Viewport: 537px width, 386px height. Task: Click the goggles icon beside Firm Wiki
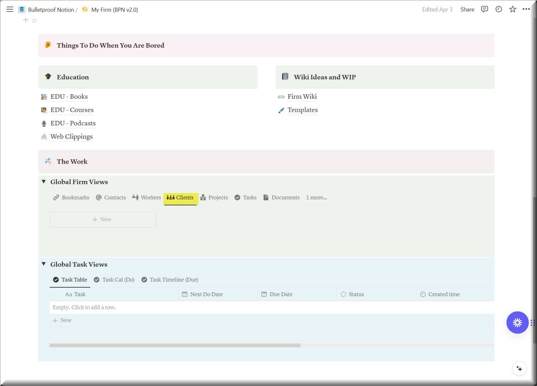pyautogui.click(x=281, y=97)
